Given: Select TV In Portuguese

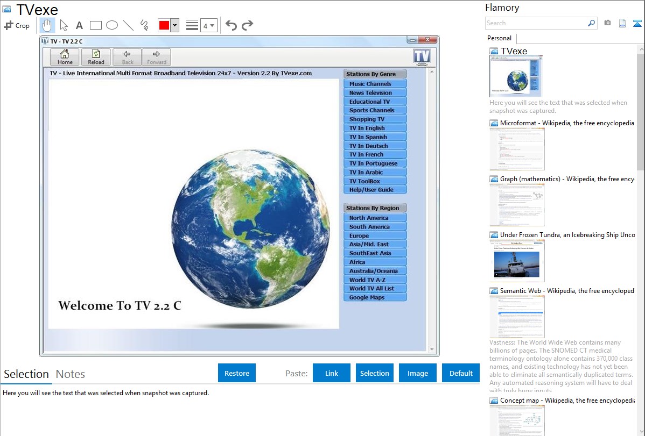Looking at the screenshot, I should (375, 163).
